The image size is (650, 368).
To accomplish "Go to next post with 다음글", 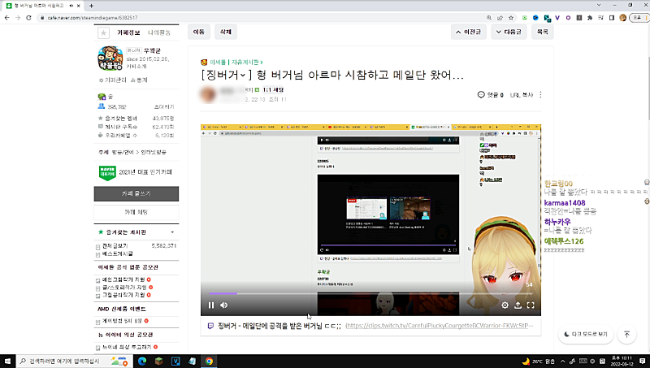I will [x=508, y=32].
